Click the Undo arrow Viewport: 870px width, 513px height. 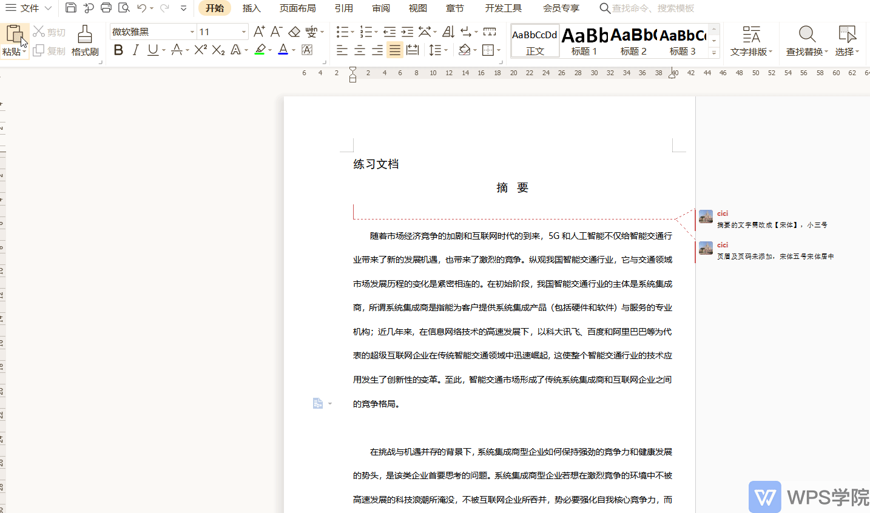click(141, 8)
